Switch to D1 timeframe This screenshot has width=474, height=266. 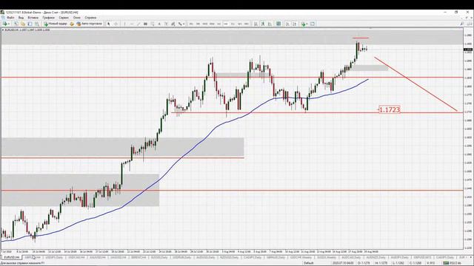click(233, 24)
